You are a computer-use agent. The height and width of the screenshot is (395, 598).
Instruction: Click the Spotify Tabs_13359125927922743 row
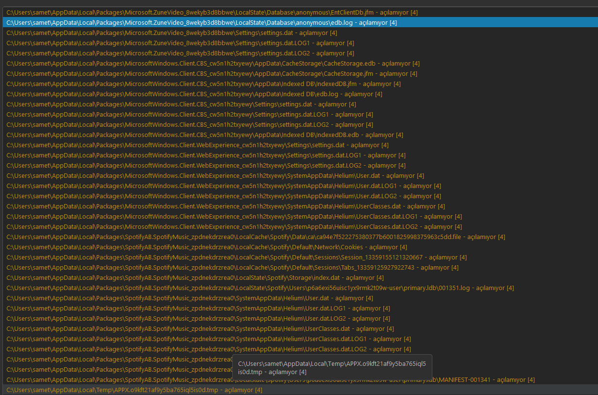[x=300, y=267]
